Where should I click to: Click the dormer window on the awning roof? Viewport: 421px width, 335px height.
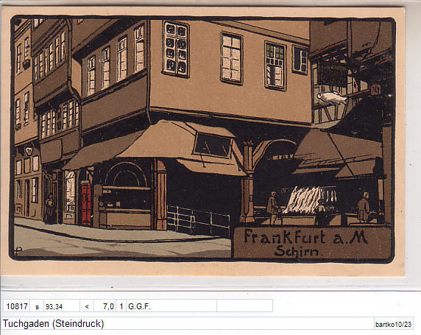[213, 145]
